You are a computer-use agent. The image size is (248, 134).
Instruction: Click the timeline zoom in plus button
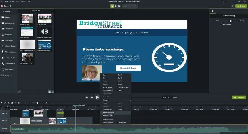click(x=47, y=103)
